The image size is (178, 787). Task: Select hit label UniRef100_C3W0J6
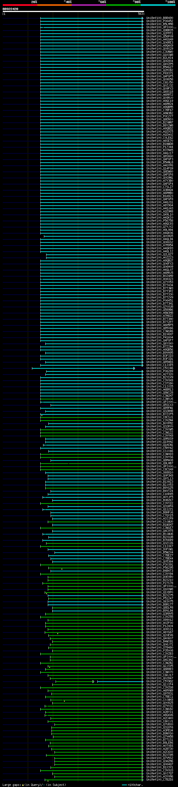click(x=160, y=399)
